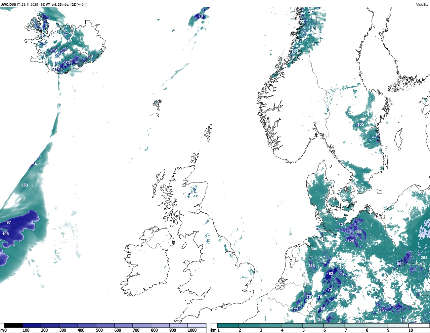Click the 7–8 km legend swatch
The height and width of the screenshot is (333, 430).
355,325
